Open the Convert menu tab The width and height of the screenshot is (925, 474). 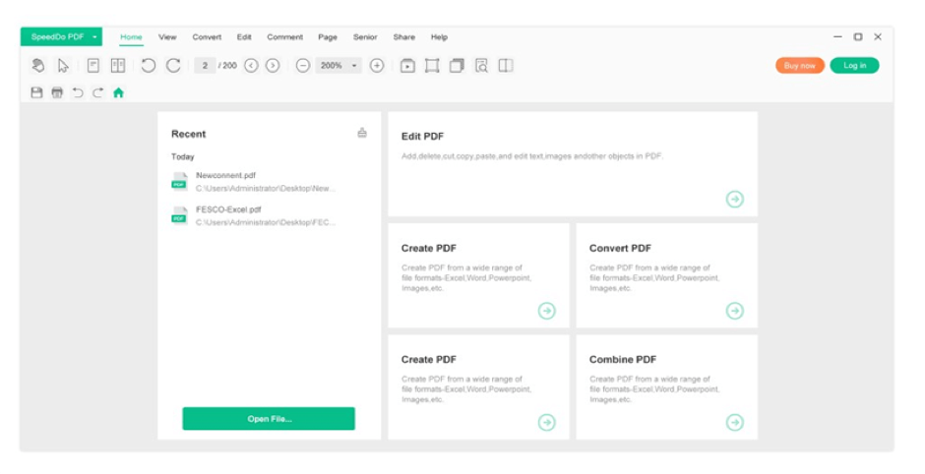tap(207, 37)
